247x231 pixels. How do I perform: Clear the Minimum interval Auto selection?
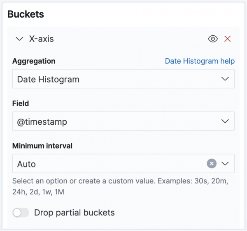211,164
